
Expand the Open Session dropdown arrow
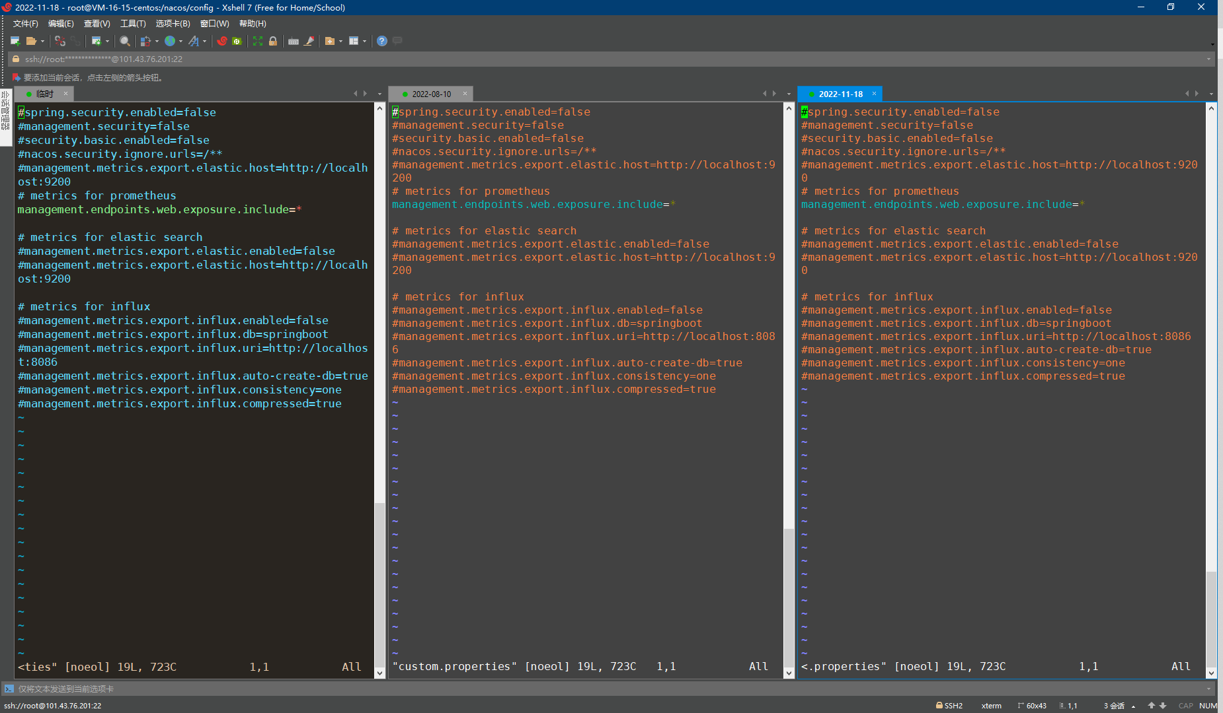42,41
